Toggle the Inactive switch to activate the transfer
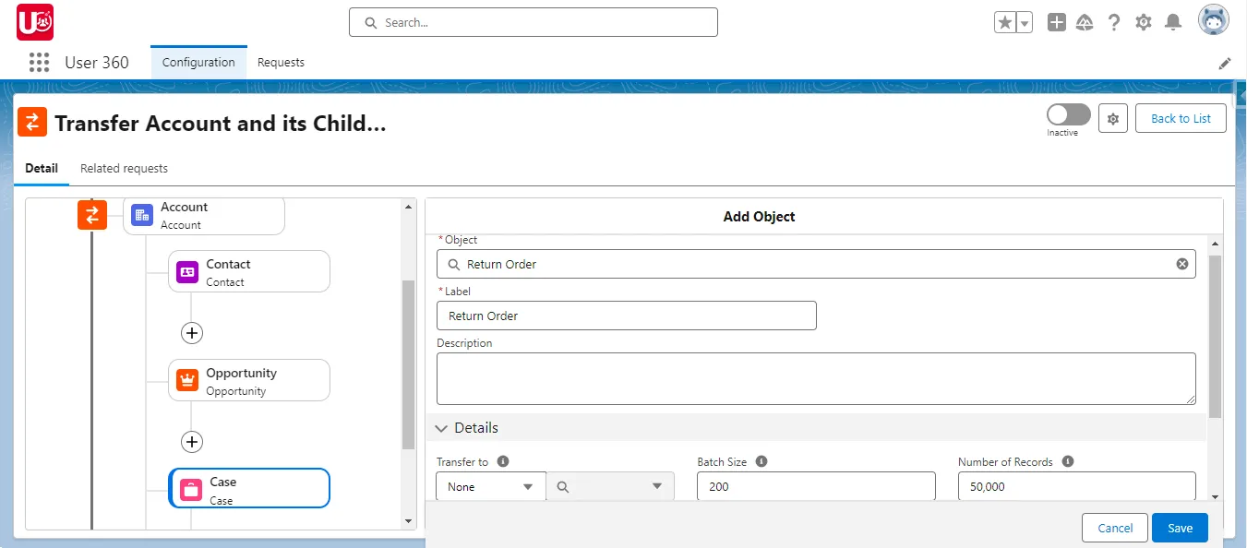Screen dimensions: 1247x548 coord(1067,113)
